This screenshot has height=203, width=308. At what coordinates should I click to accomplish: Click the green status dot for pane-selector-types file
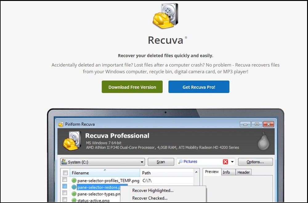coord(74,194)
